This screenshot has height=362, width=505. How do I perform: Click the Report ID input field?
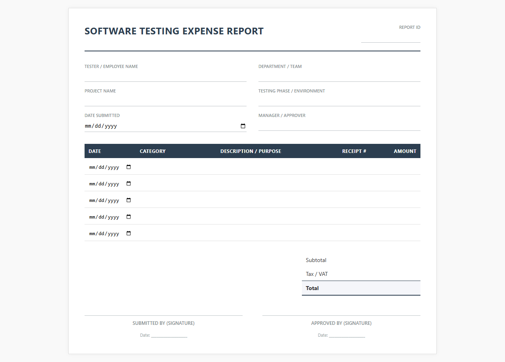391,37
